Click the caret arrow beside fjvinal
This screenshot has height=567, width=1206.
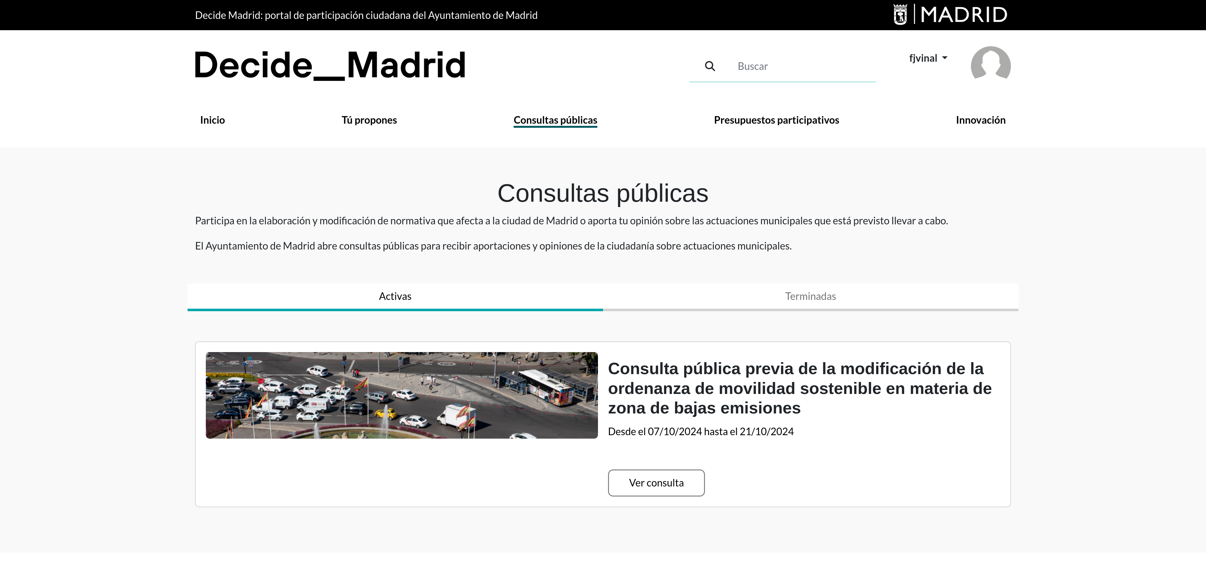[x=945, y=58]
